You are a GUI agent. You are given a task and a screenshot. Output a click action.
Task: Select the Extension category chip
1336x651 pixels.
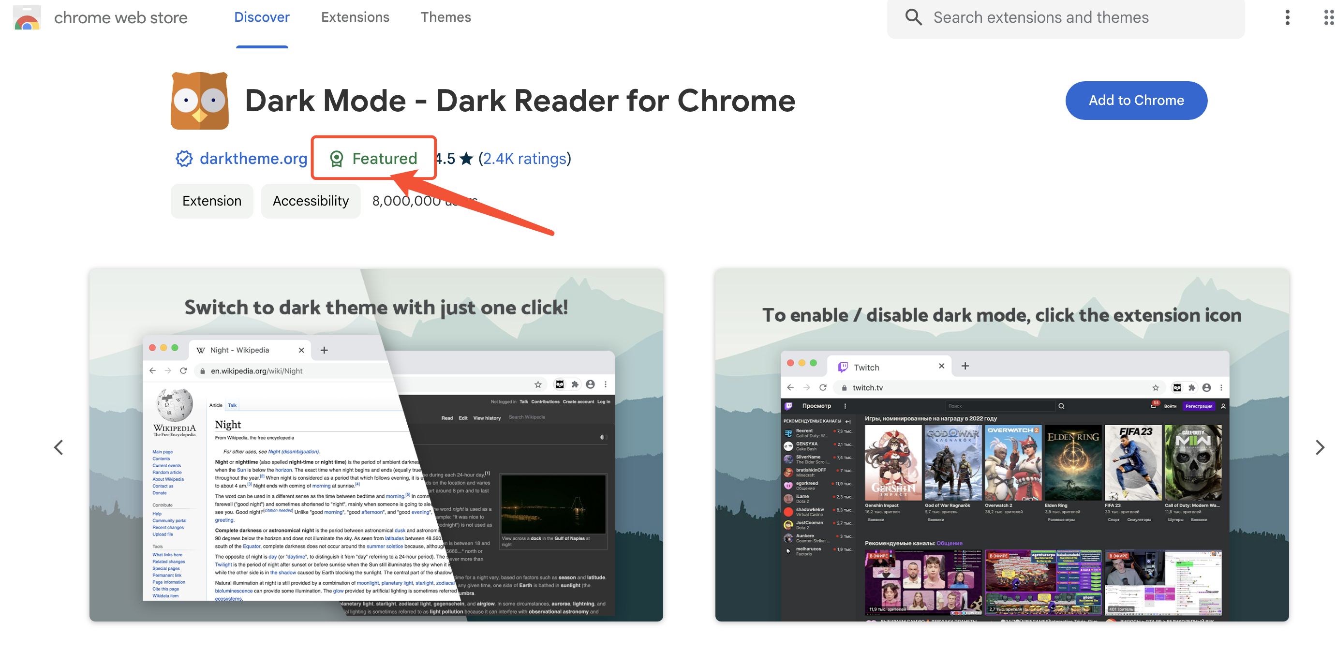(211, 201)
